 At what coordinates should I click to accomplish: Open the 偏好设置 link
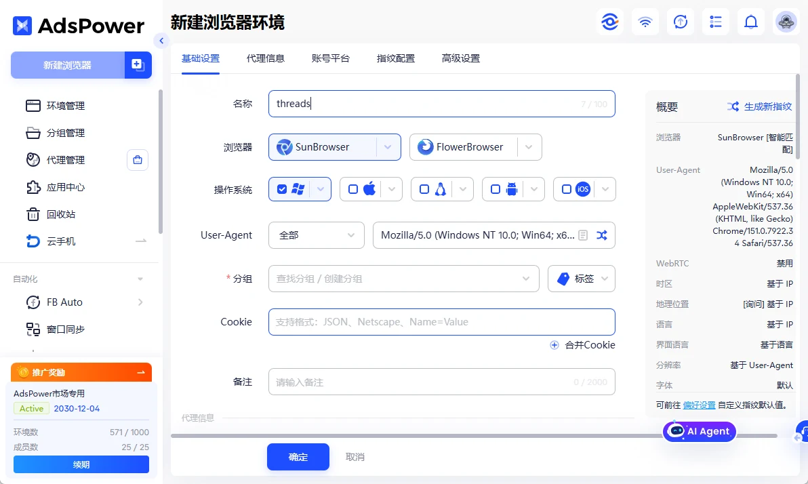click(x=699, y=405)
